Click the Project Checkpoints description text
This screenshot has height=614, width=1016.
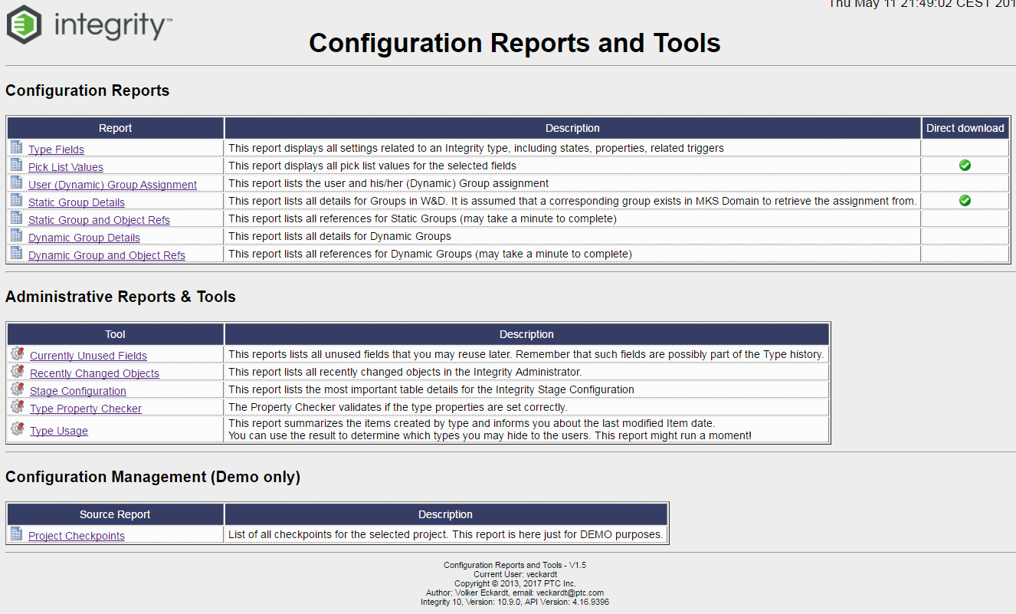445,534
